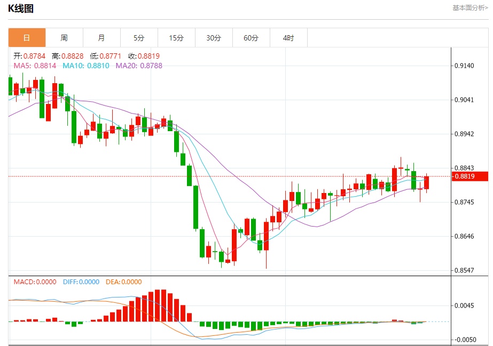
Task: Click the 0.8547 price axis label
Action: pyautogui.click(x=464, y=270)
